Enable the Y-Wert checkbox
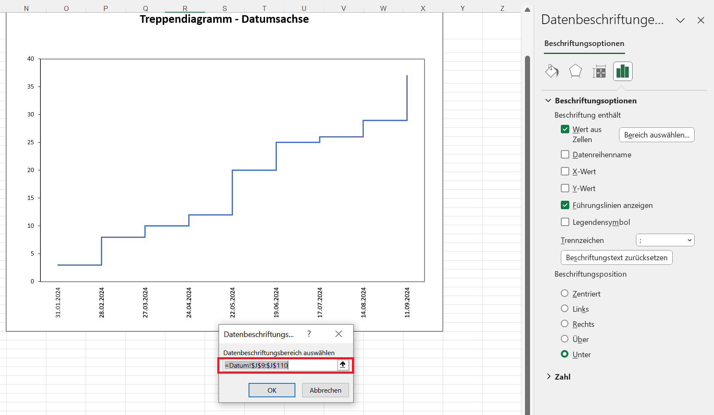 (565, 188)
